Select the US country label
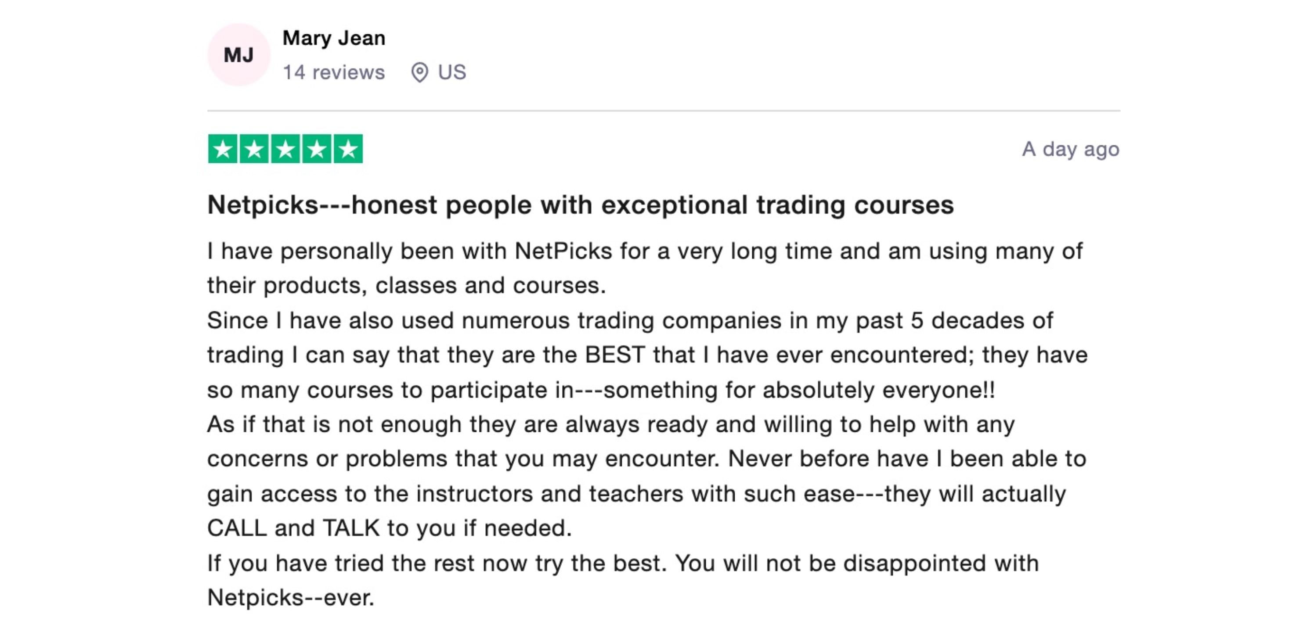The image size is (1314, 639). [452, 72]
